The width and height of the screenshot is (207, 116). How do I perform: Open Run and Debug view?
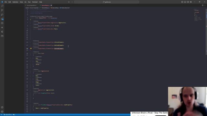[2, 15]
